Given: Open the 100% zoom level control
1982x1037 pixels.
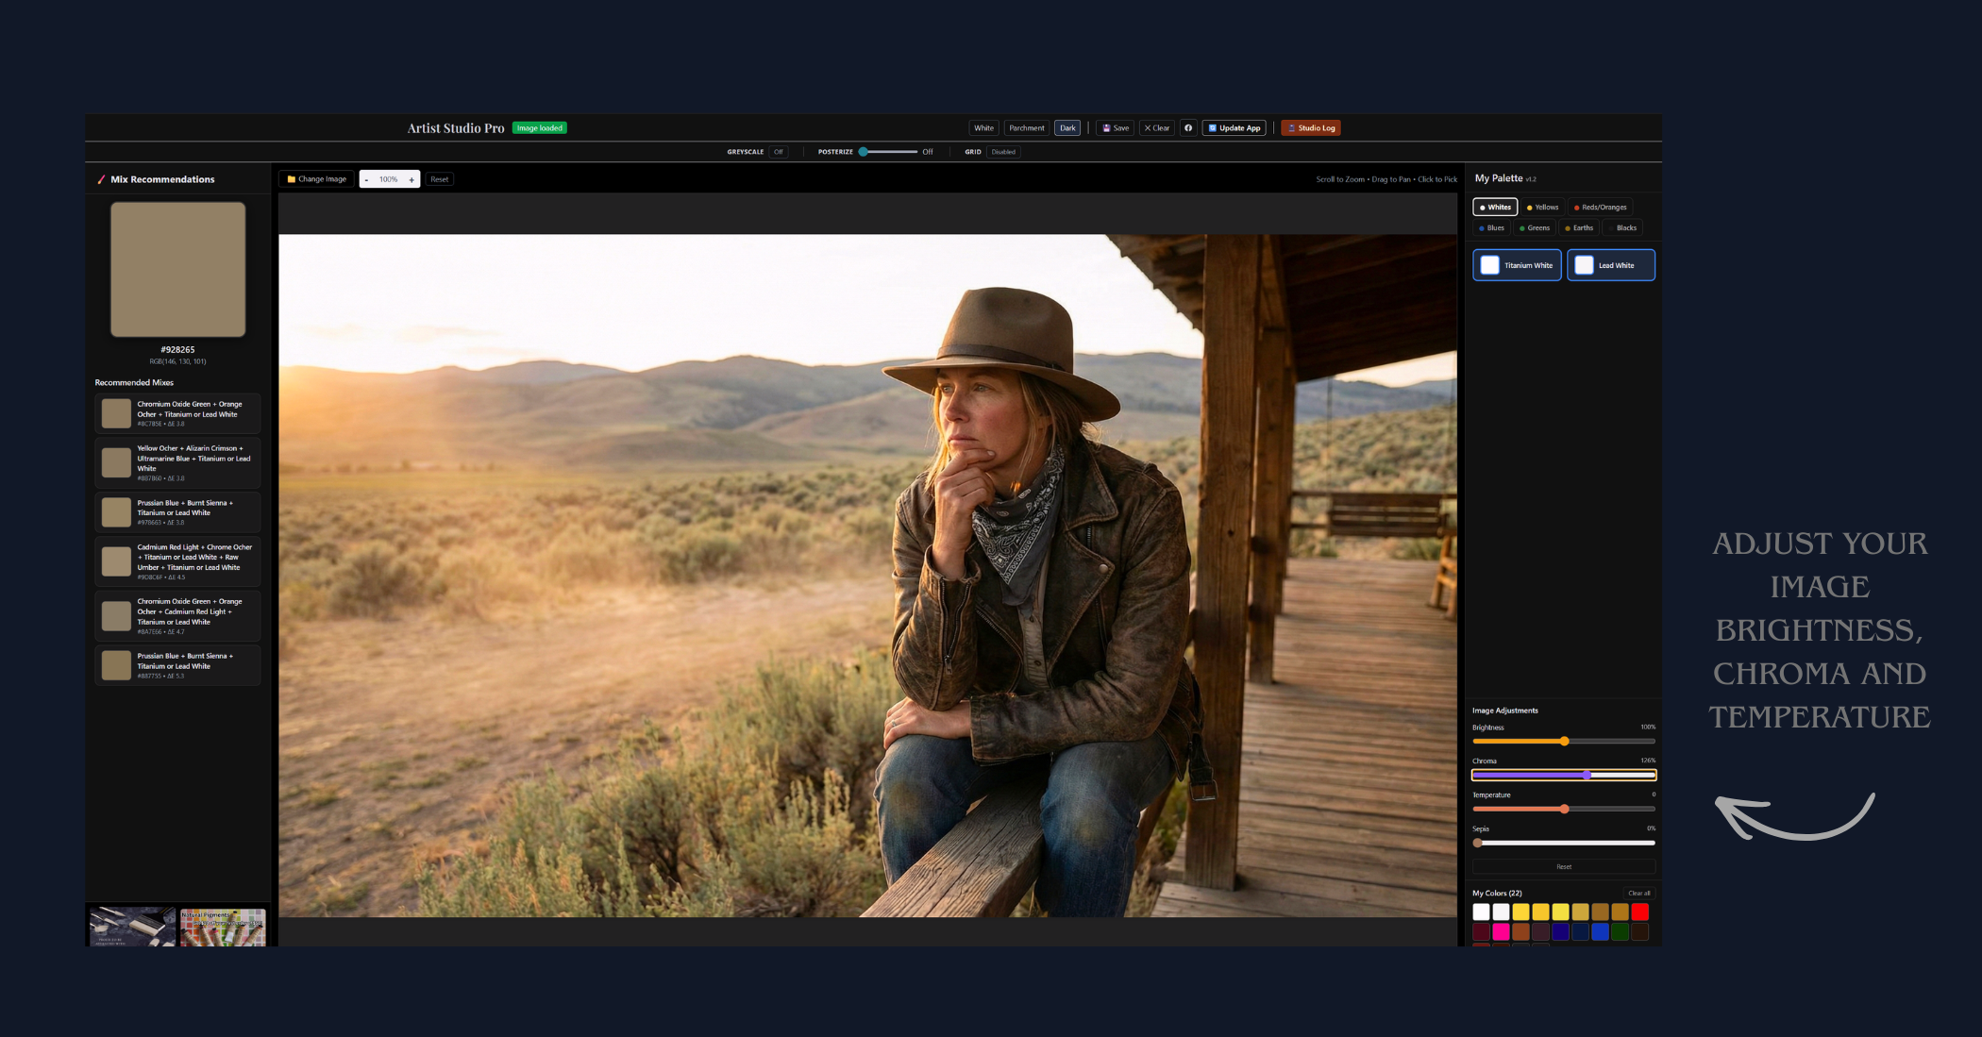Looking at the screenshot, I should [x=388, y=179].
